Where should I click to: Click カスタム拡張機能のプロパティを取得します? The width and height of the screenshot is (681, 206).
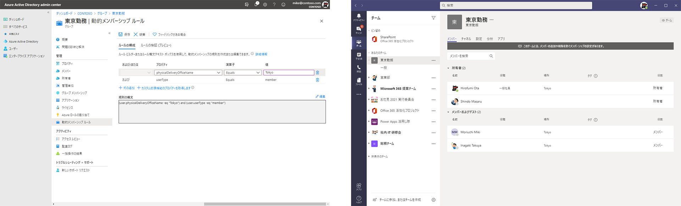tap(164, 88)
